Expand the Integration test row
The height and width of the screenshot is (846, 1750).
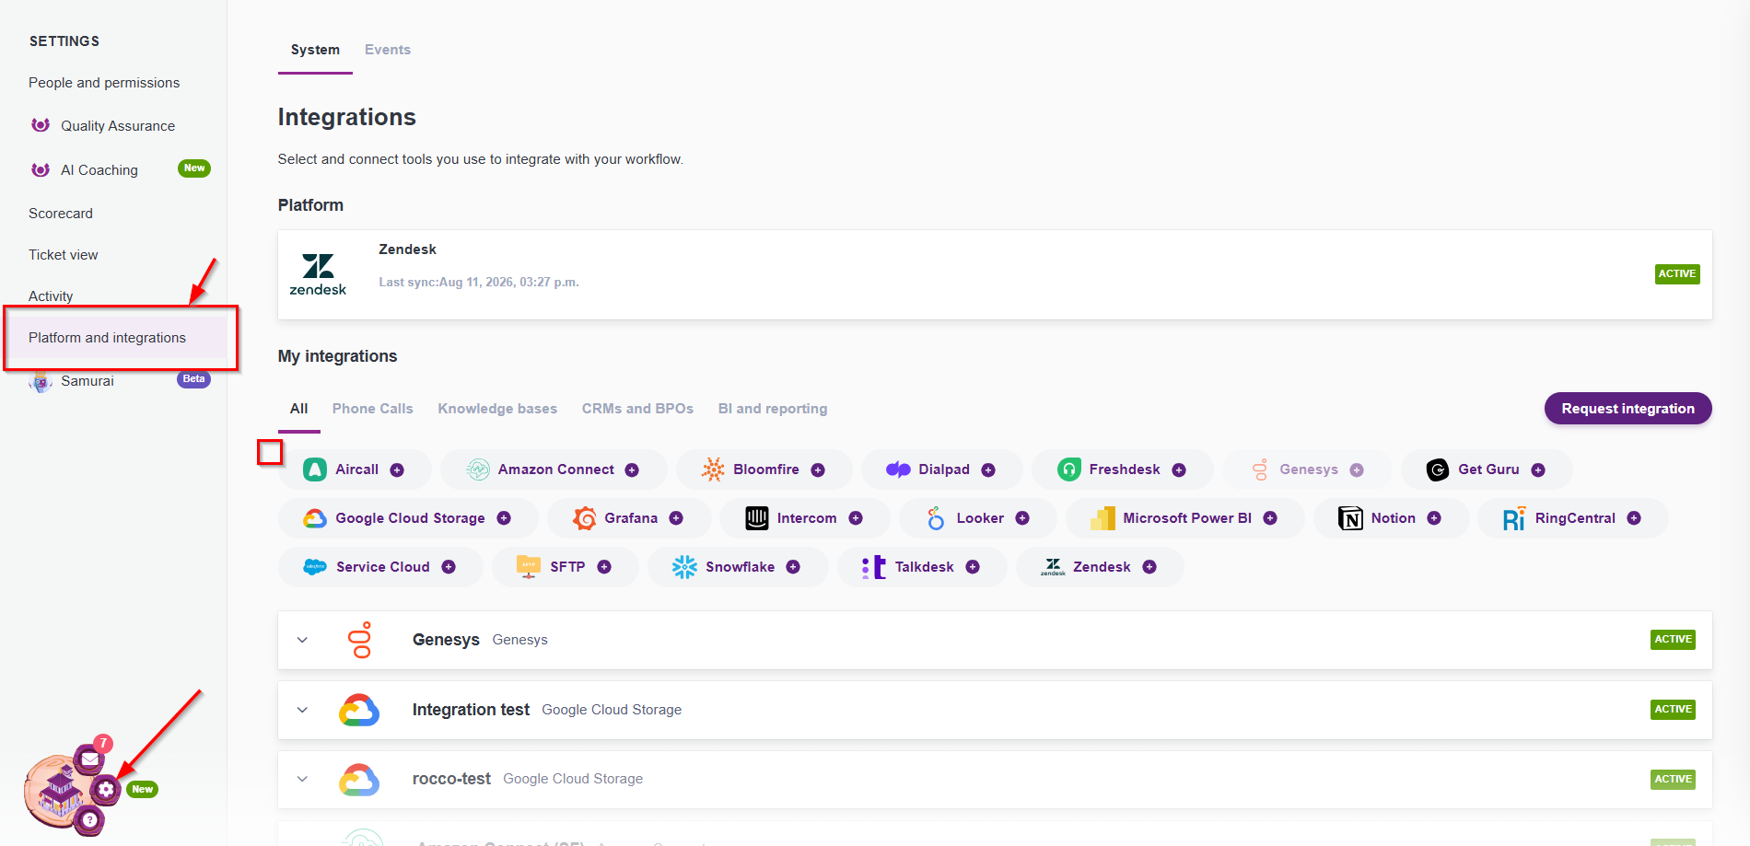(x=302, y=710)
